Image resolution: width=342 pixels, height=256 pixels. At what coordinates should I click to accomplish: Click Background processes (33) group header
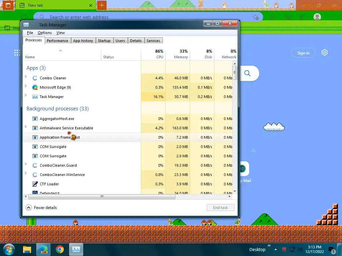[57, 108]
